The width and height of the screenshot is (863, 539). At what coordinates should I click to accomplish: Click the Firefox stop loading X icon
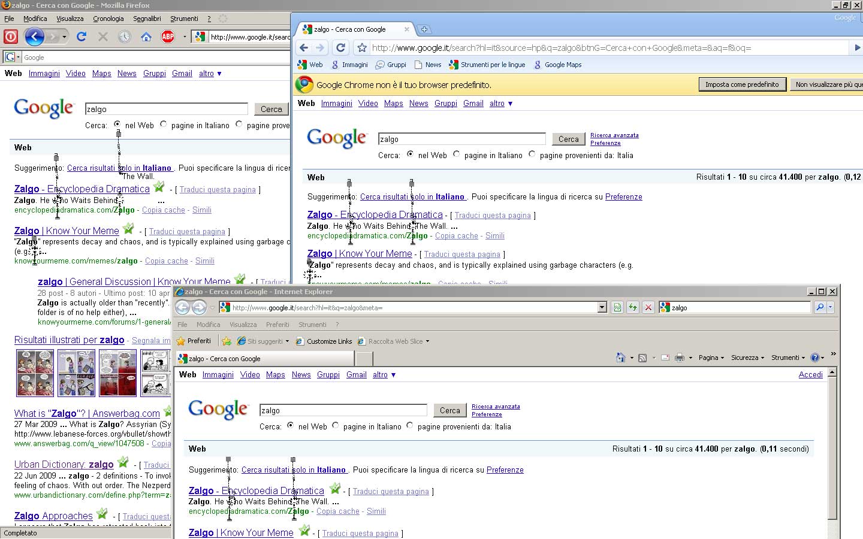(103, 37)
